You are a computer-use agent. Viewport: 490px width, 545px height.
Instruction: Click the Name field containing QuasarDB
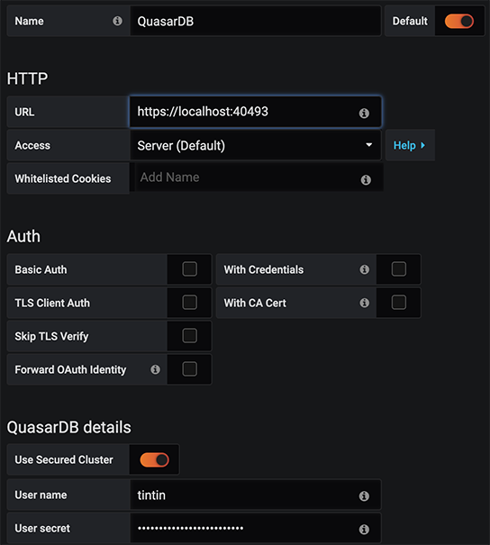click(x=256, y=22)
